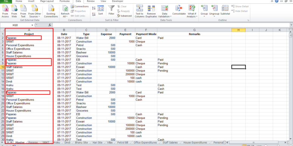This screenshot has width=293, height=146.
Task: Switch to the Page Layout tab
Action: pyautogui.click(x=47, y=1)
